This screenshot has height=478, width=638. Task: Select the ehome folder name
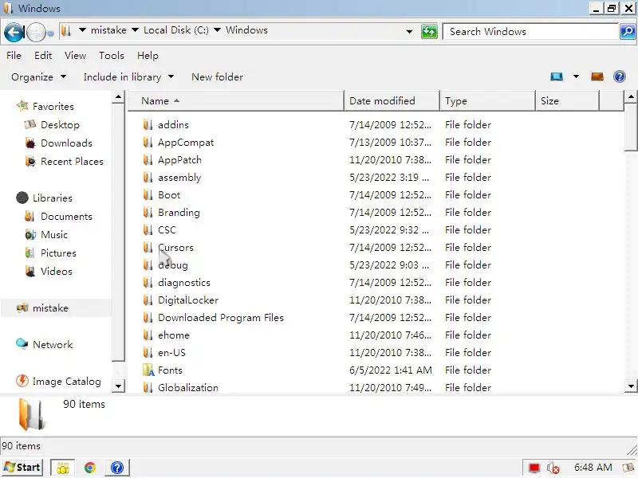174,335
